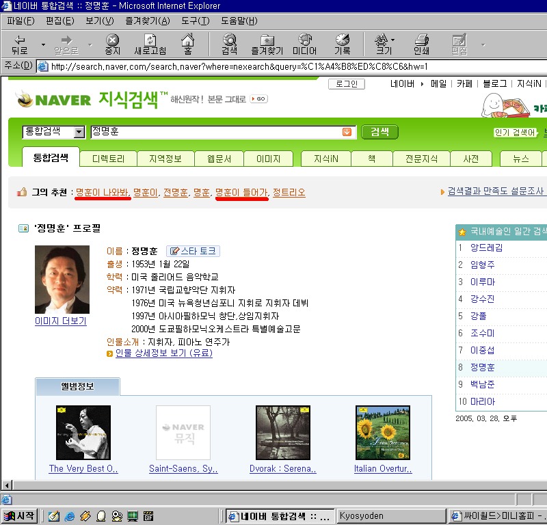Open the Back button history dropdown arrow

[43, 44]
